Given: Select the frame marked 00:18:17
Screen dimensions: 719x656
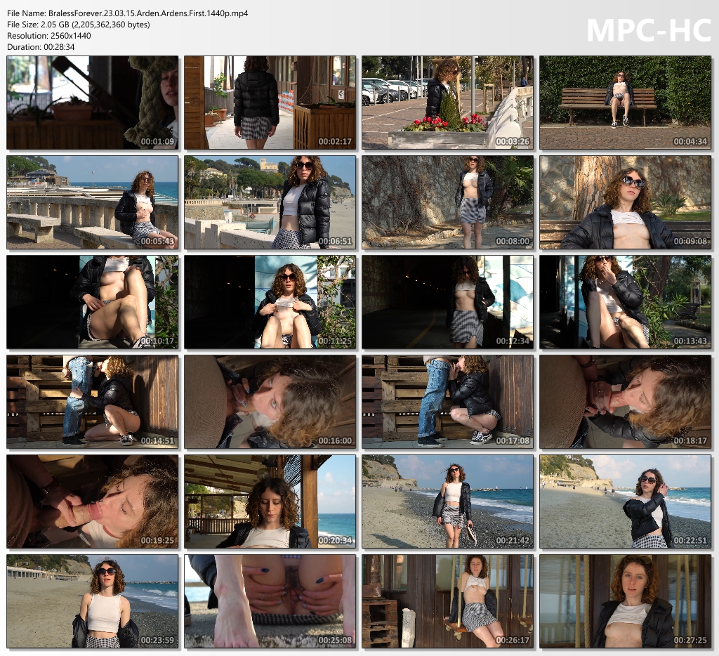Looking at the screenshot, I should [x=625, y=402].
